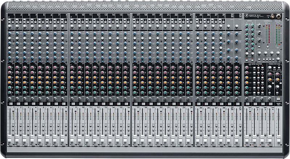Toggle the mute button on channel 1
Image resolution: width=290 pixels, height=159 pixels.
pos(11,104)
